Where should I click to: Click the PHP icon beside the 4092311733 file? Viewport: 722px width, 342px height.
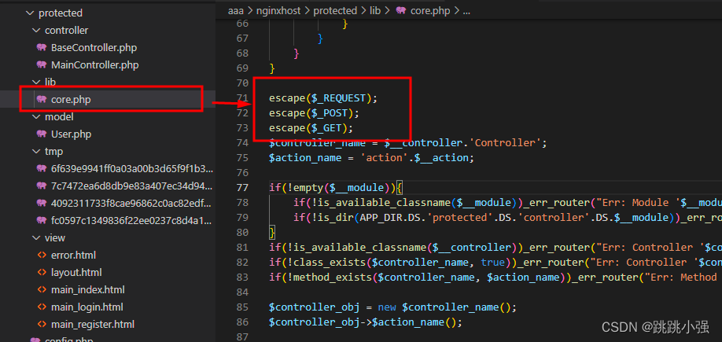click(42, 203)
